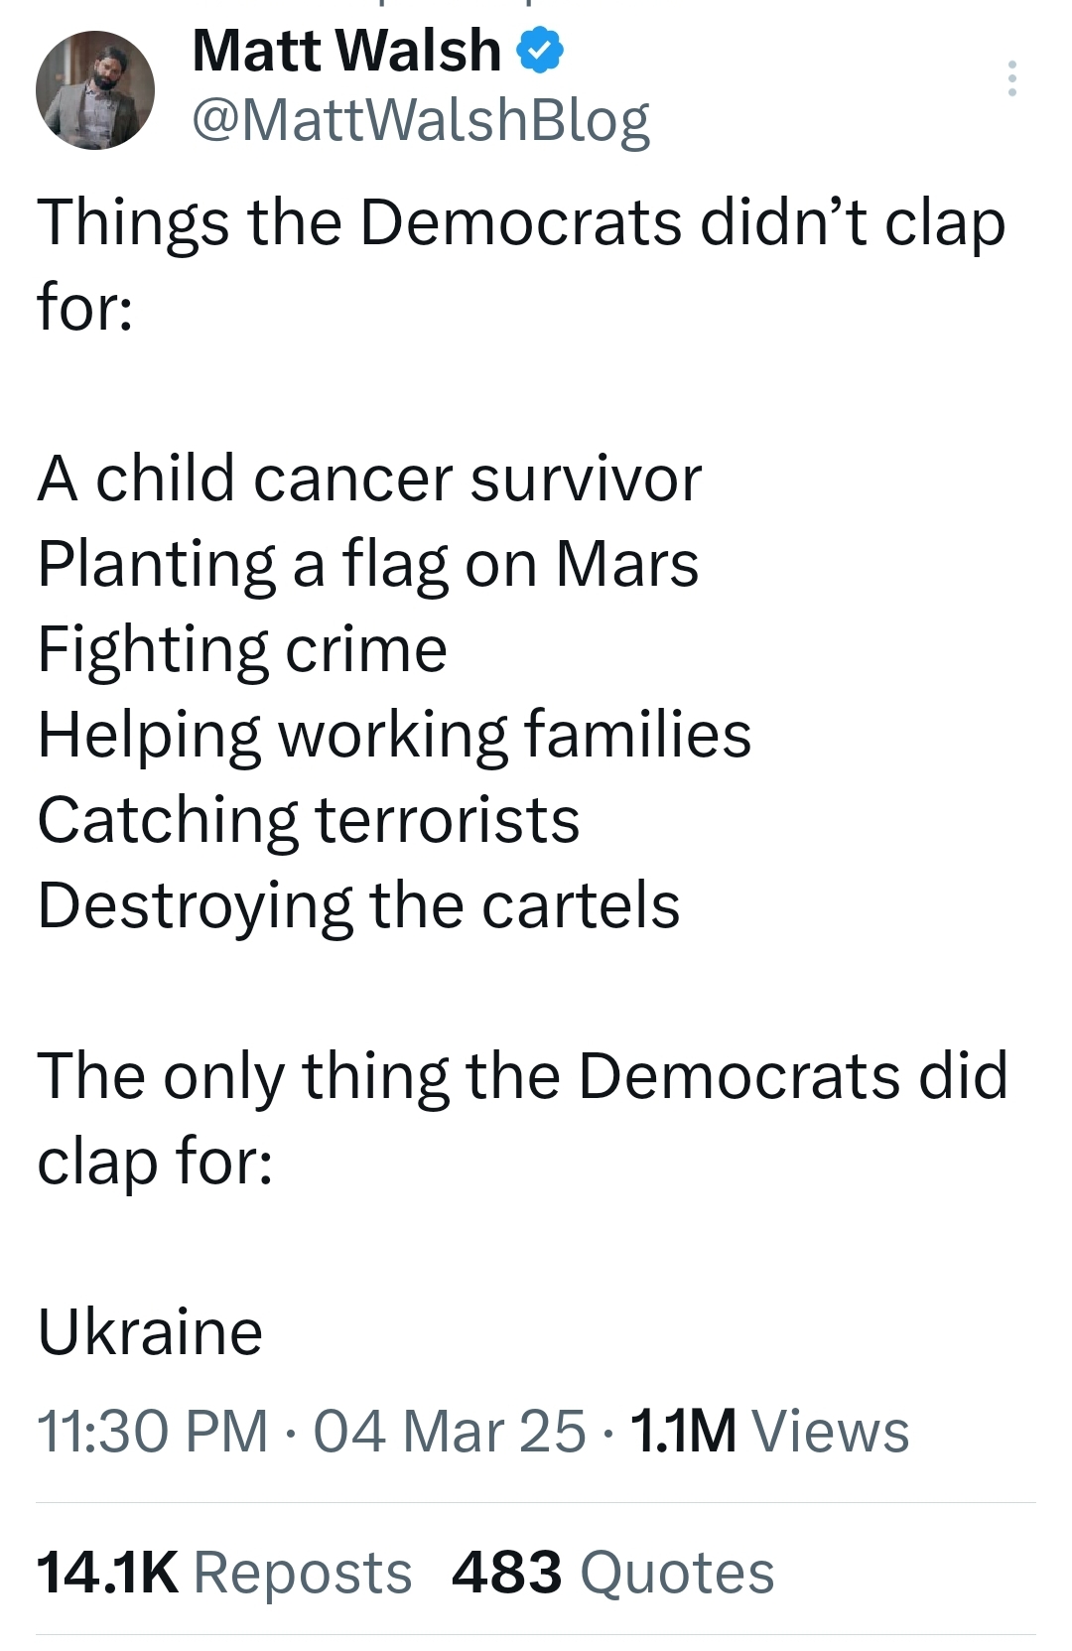Open Matt Walsh's profile picture
The height and width of the screenshot is (1651, 1072).
(x=95, y=90)
